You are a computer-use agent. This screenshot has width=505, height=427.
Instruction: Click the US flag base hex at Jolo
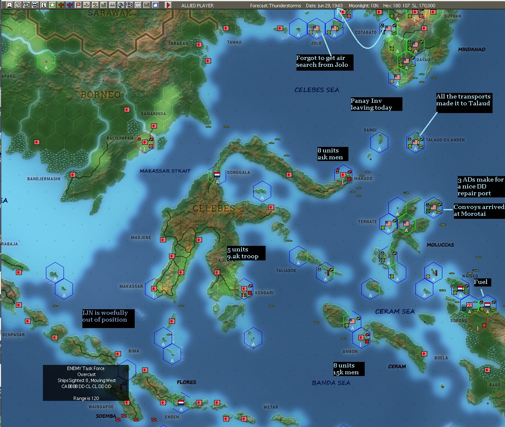pos(316,29)
